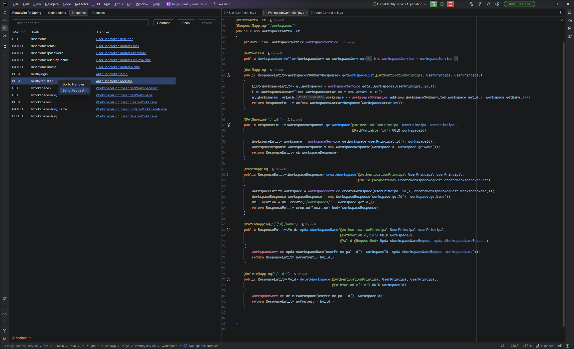Click the green Rerun application icon
Viewport: 574px width, 349px height.
point(434,4)
